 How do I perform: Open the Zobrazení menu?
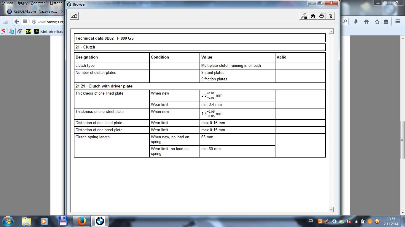(x=39, y=3)
